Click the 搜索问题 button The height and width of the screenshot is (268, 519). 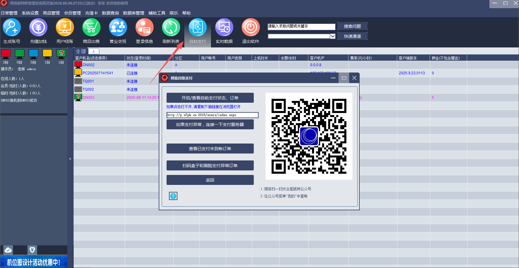pyautogui.click(x=352, y=26)
